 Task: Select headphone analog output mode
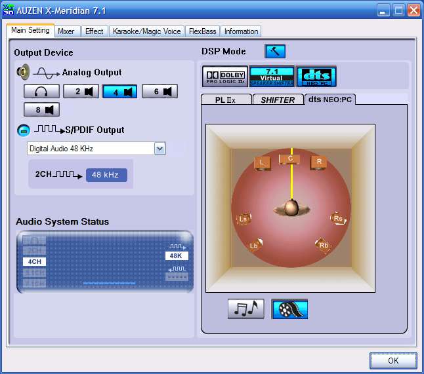tap(41, 91)
